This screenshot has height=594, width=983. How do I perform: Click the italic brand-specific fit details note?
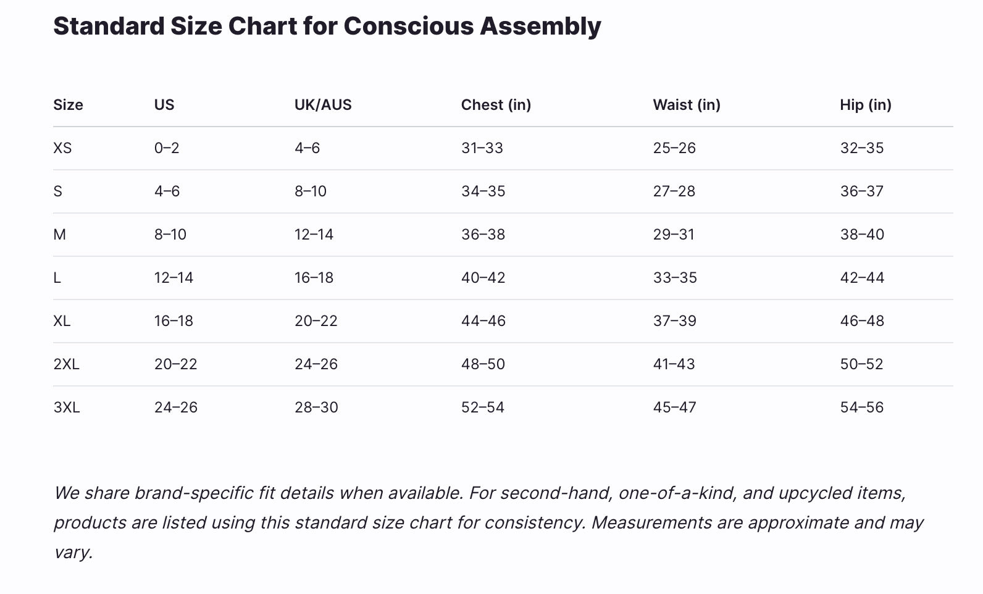(488, 522)
